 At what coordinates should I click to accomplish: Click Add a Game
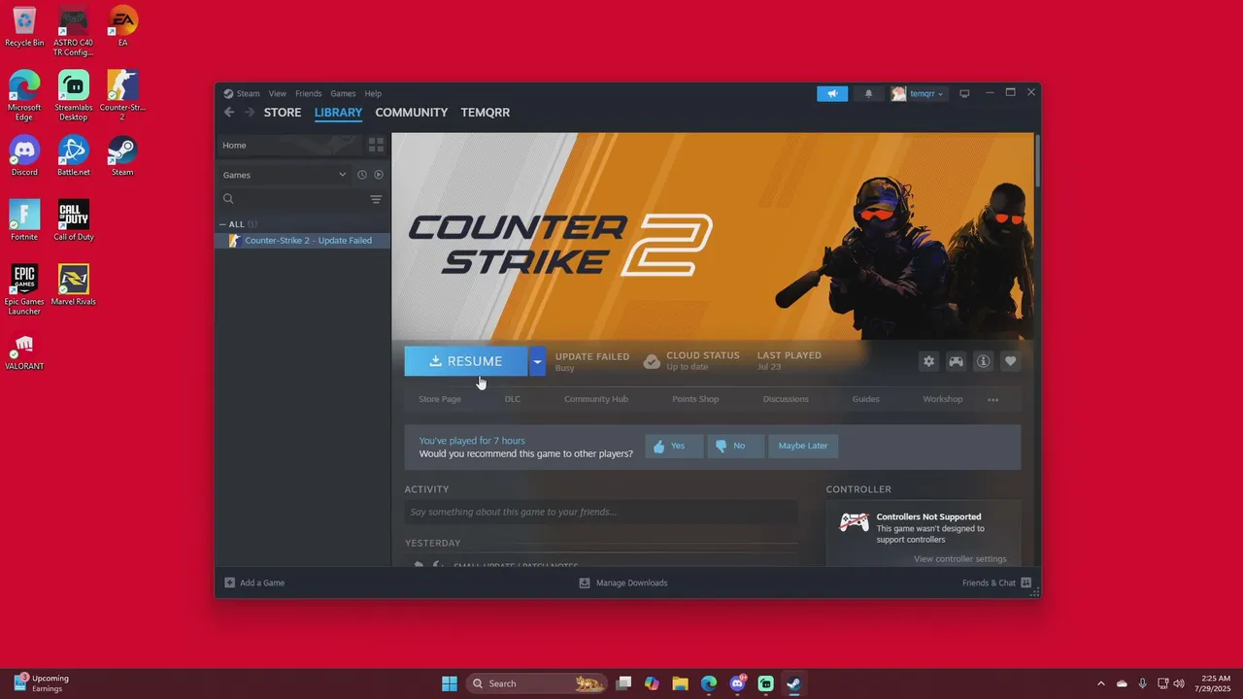point(254,582)
